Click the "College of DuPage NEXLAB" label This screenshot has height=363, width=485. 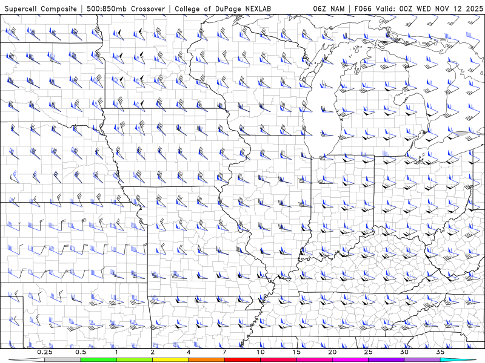click(222, 9)
